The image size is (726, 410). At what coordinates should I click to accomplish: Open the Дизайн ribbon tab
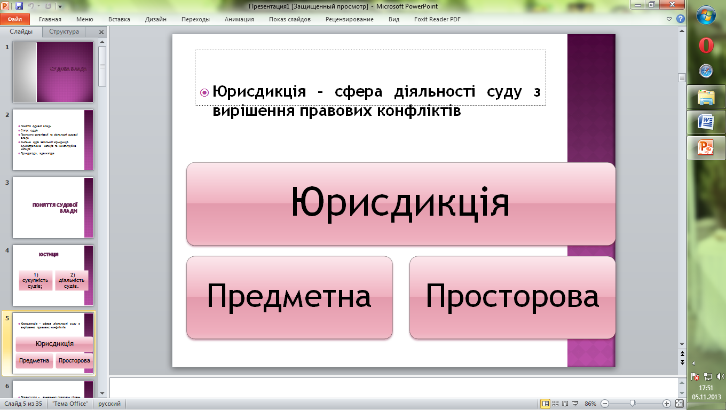click(156, 19)
